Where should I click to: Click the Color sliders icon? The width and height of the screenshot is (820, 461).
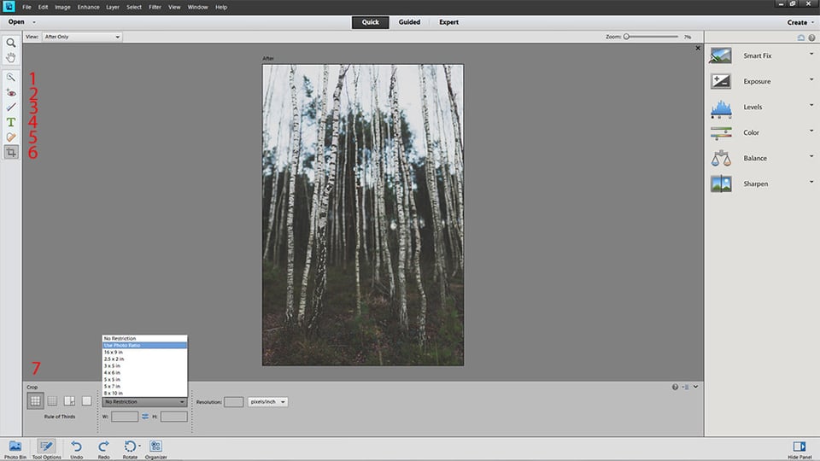click(721, 133)
